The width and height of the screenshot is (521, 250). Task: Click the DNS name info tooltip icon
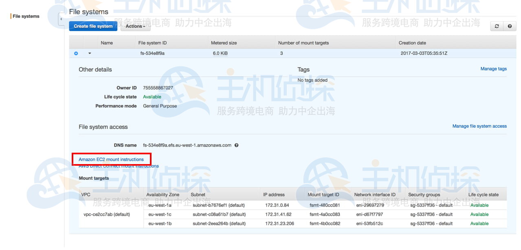(236, 145)
